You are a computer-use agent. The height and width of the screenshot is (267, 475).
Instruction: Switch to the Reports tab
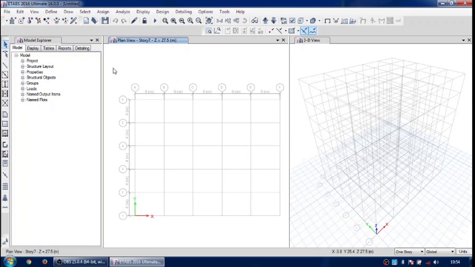tap(64, 48)
